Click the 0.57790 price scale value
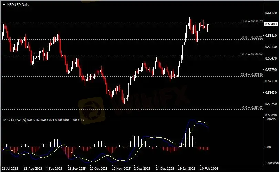The image size is (280, 172). [x=271, y=69]
